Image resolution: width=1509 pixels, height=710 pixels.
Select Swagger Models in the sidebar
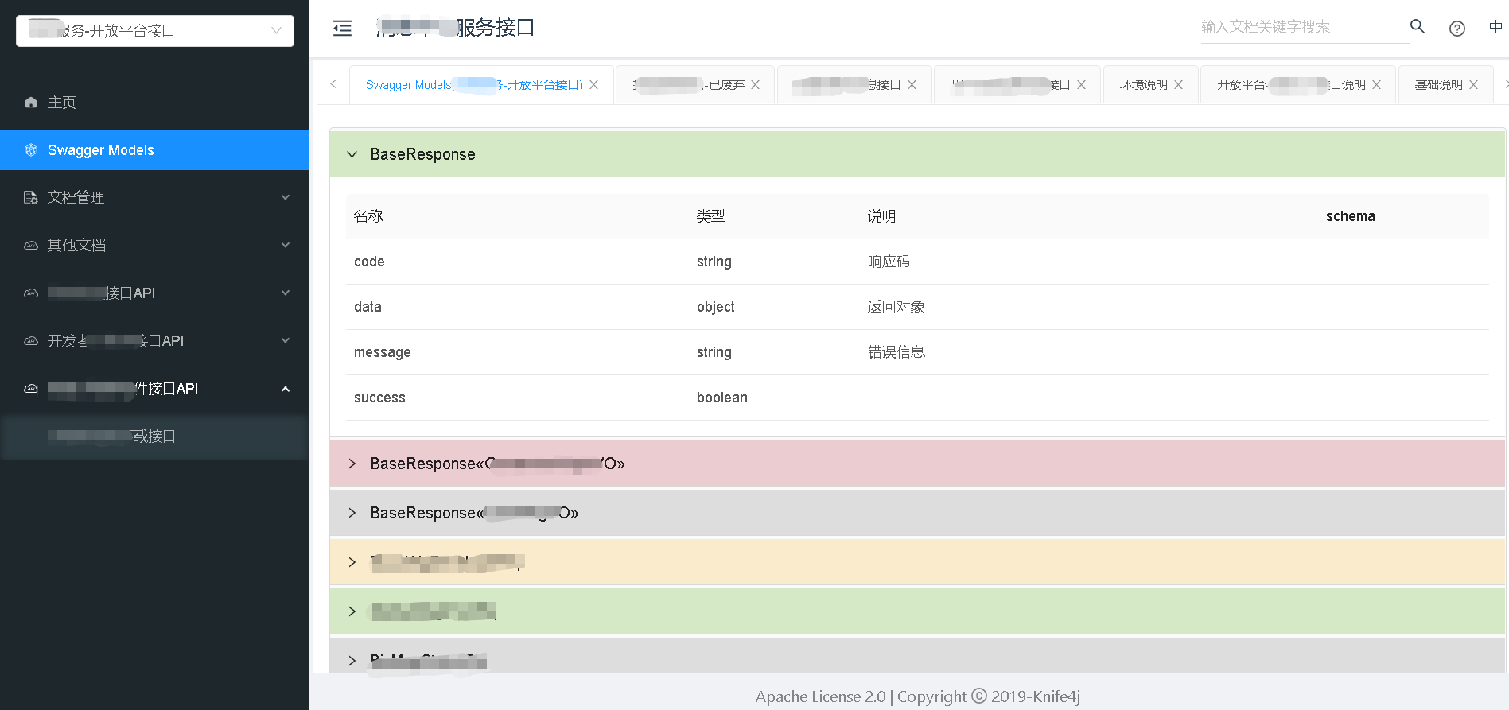coord(154,150)
